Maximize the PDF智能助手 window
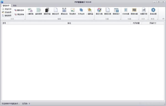This screenshot has height=106, width=166. (x=159, y=2)
